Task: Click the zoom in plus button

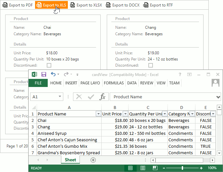Action: (201, 168)
